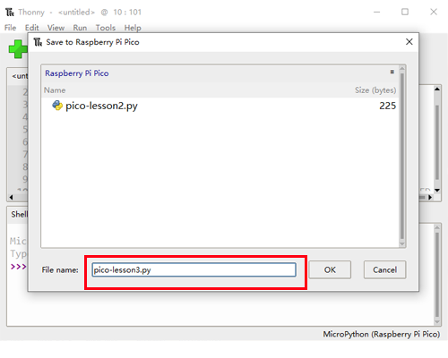448x358 pixels.
Task: Click the file list scroll-down arrow
Action: click(402, 244)
